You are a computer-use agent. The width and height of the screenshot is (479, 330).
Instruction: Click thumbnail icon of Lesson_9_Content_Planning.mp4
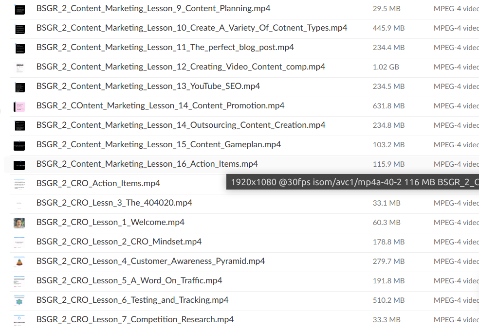coord(19,9)
